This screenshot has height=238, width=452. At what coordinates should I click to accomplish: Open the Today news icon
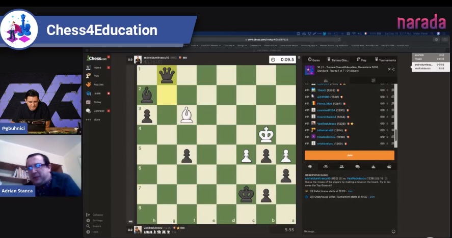pos(89,102)
